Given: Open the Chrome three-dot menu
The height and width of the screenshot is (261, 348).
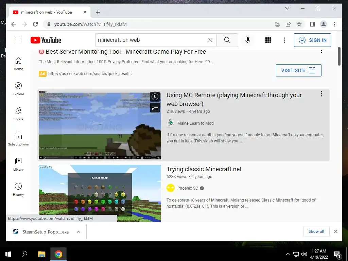Looking at the screenshot, I should click(x=334, y=24).
